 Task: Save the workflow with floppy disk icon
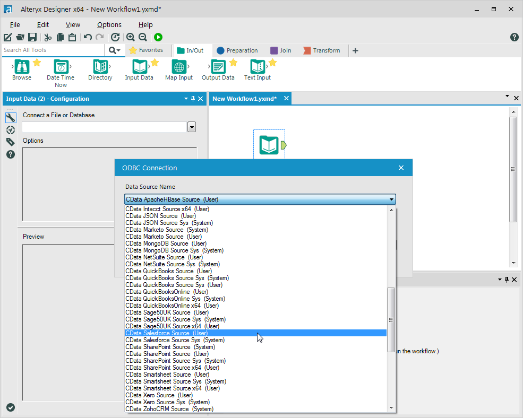32,37
